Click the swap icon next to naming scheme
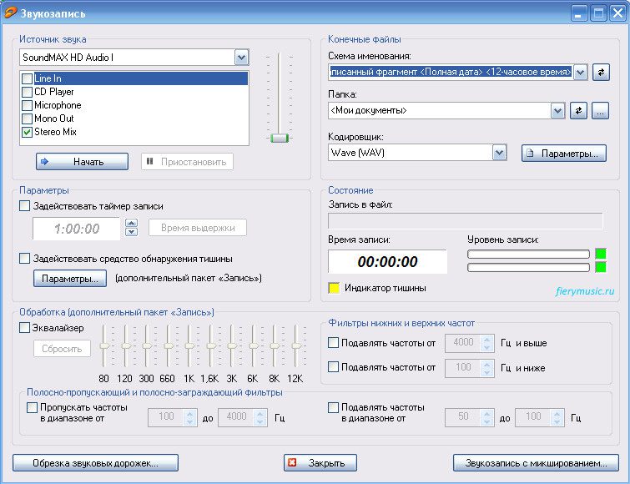 [601, 73]
